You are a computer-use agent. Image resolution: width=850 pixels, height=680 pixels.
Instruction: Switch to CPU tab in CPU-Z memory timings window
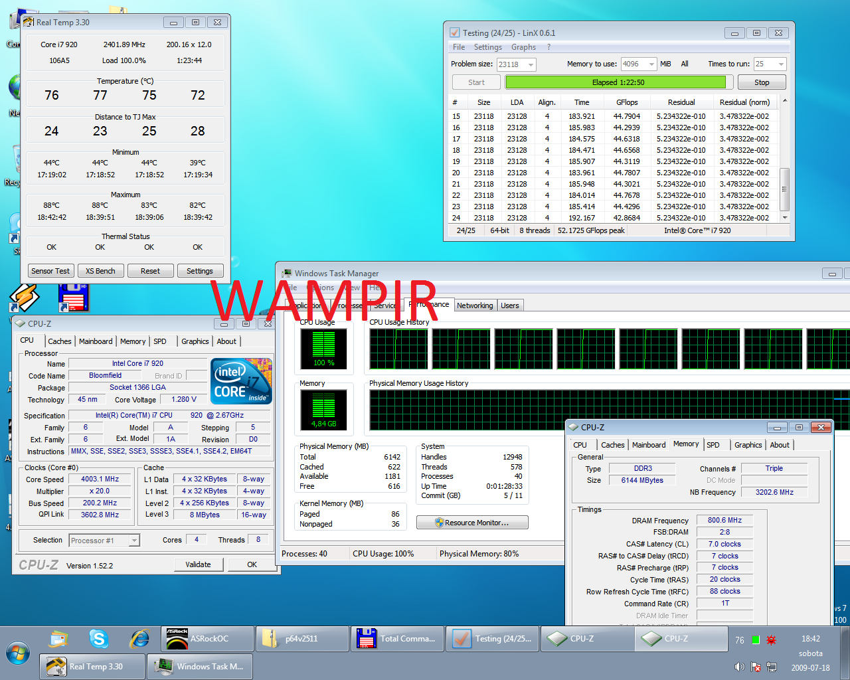pos(580,445)
